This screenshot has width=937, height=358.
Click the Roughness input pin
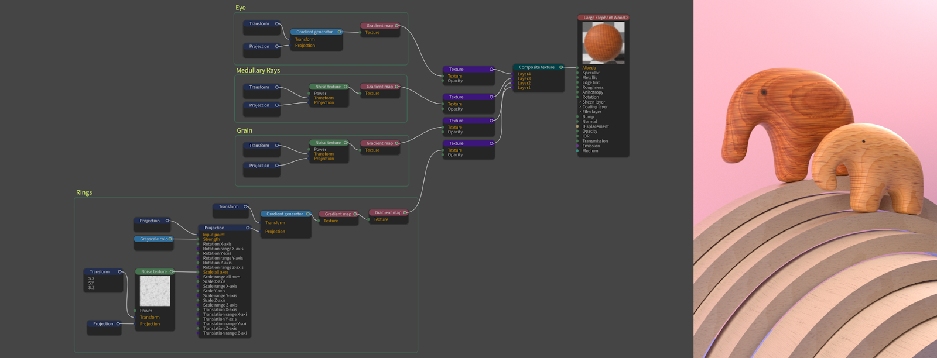(x=577, y=88)
